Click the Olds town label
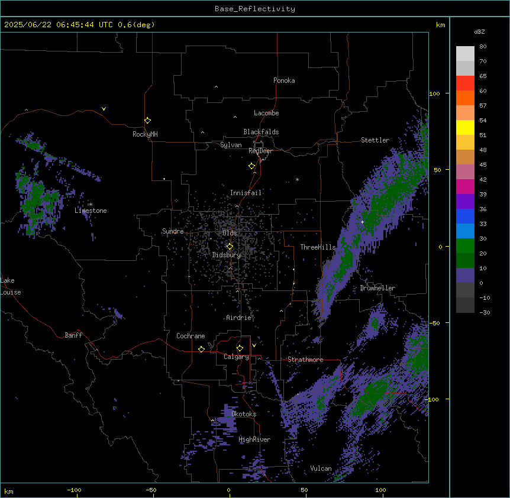The height and width of the screenshot is (498, 510). [230, 233]
